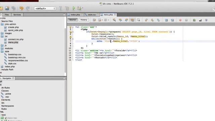Screen dimensions: 215x121
Task: Switch to index.php editor tab
Action: pyautogui.click(x=75, y=15)
